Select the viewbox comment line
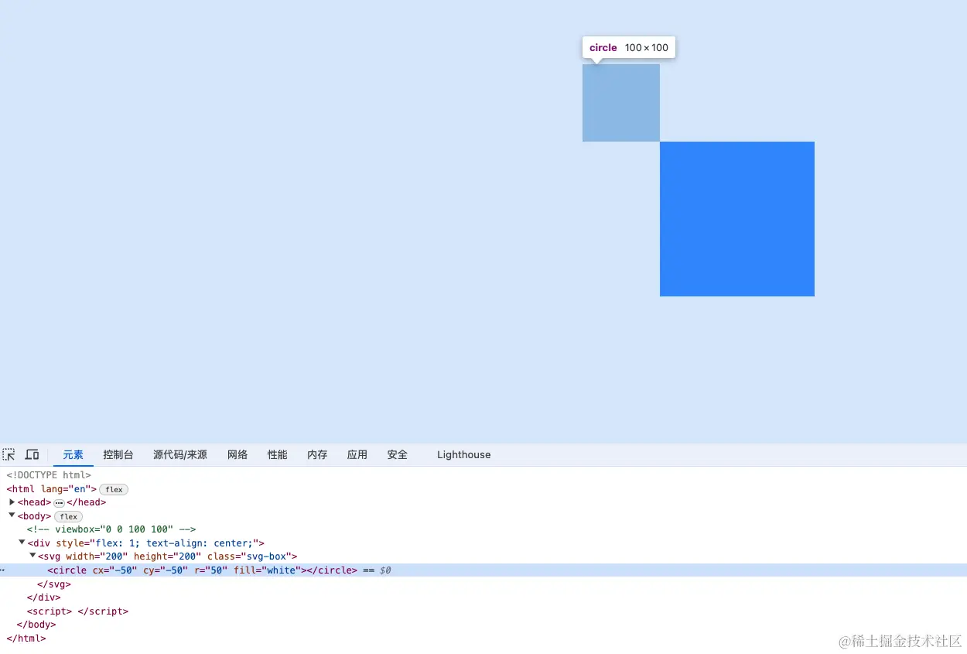The image size is (967, 654). pos(111,529)
